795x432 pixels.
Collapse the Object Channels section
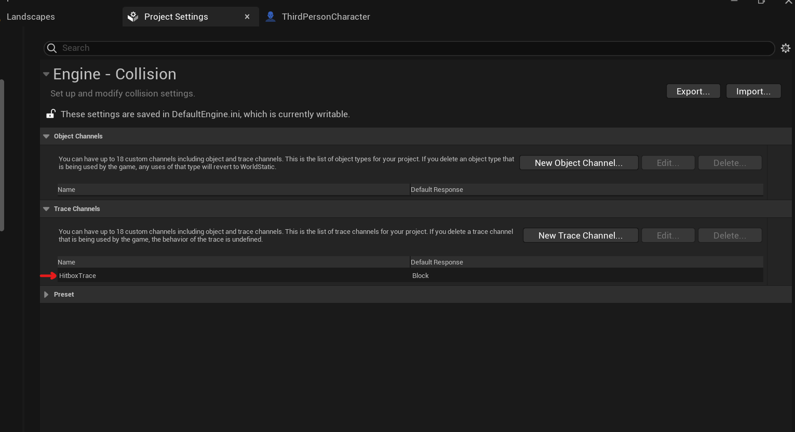point(46,136)
